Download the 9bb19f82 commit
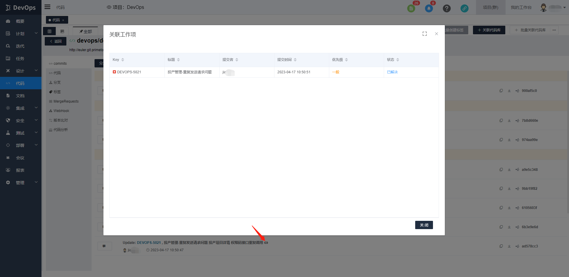Screen dimensions: 569x277 click(509, 189)
